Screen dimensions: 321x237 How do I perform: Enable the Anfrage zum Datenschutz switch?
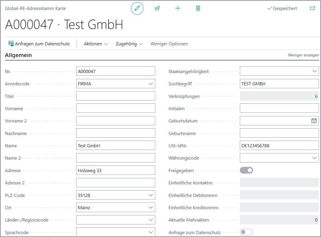[246, 232]
